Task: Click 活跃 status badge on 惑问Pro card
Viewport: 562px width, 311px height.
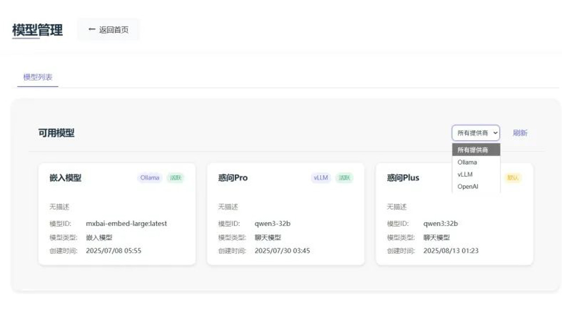Action: pyautogui.click(x=344, y=178)
